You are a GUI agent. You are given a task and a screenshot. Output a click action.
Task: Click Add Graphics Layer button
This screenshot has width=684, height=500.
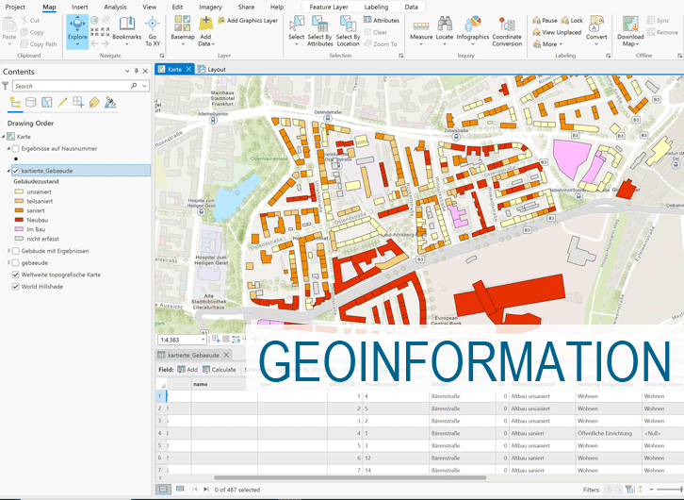click(x=247, y=20)
